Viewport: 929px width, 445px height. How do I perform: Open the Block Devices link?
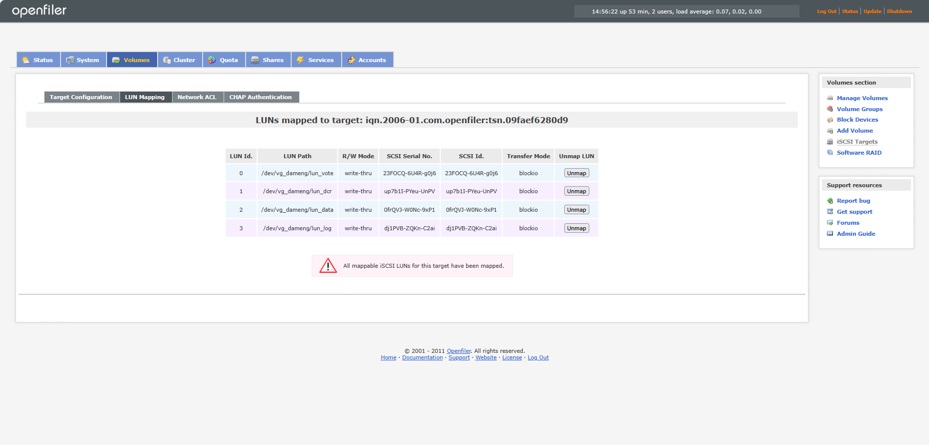pos(857,120)
